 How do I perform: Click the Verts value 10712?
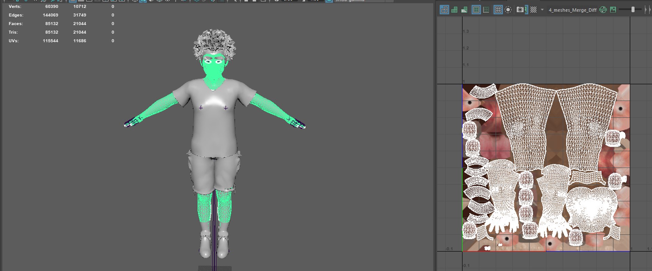80,6
